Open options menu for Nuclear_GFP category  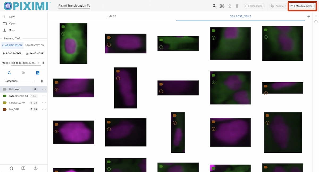(44, 103)
